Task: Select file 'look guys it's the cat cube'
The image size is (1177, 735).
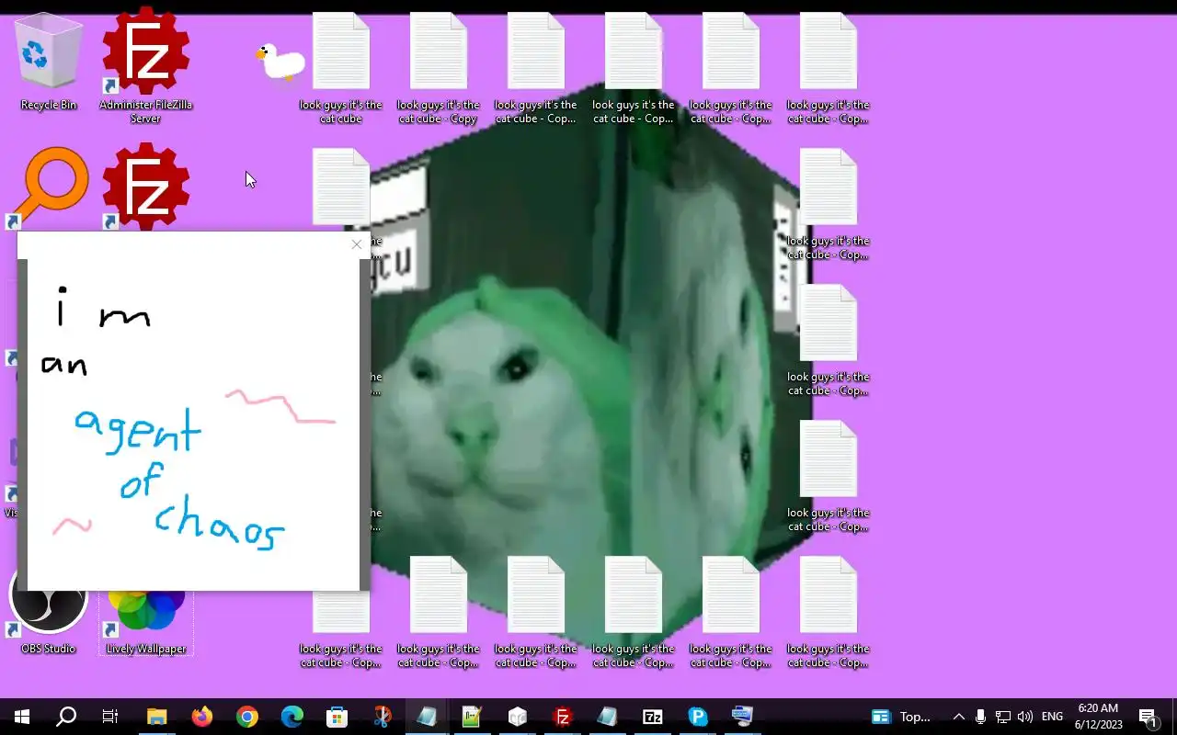Action: [341, 69]
